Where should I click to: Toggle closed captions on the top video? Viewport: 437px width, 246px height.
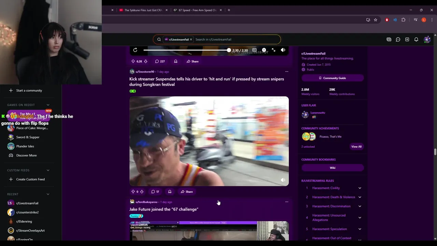(x=254, y=50)
